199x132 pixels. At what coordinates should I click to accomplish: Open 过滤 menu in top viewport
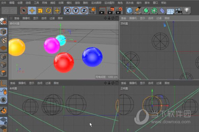pos(159,19)
